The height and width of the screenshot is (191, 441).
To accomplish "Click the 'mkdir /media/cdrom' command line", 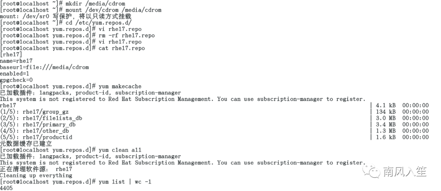I will [63, 4].
